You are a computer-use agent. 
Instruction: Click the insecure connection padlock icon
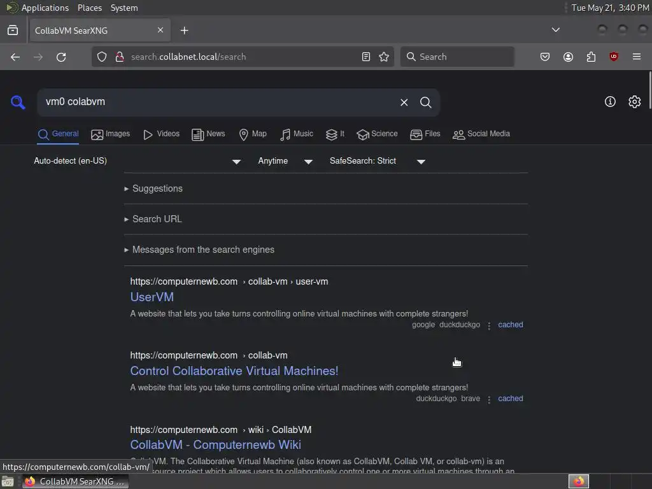[x=120, y=57]
